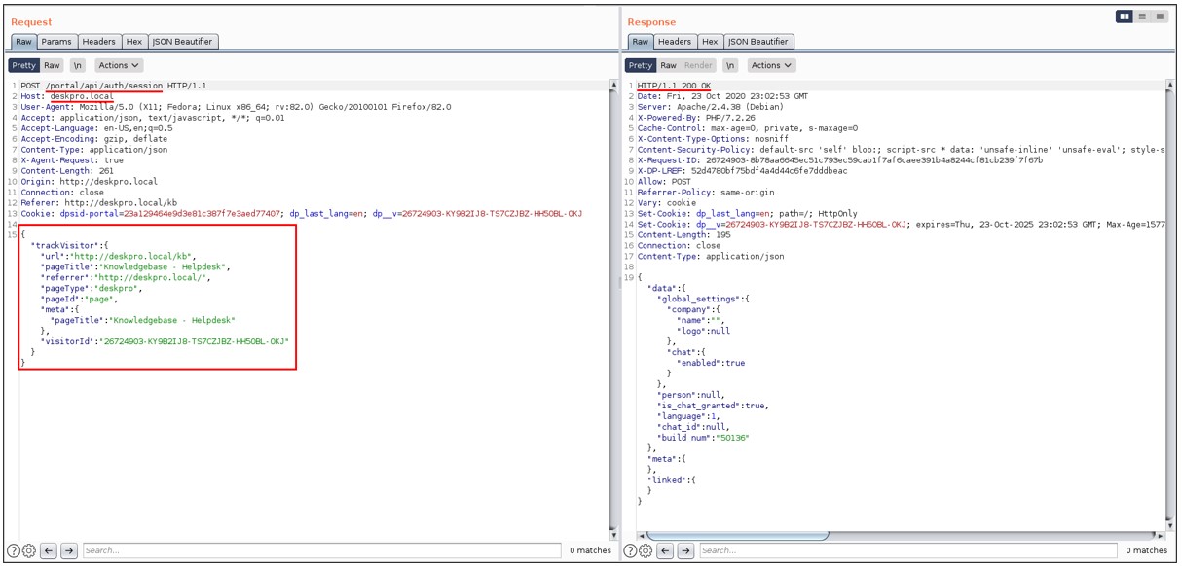This screenshot has width=1182, height=566.
Task: Click the "deskpro.local" Host value
Action: [82, 97]
